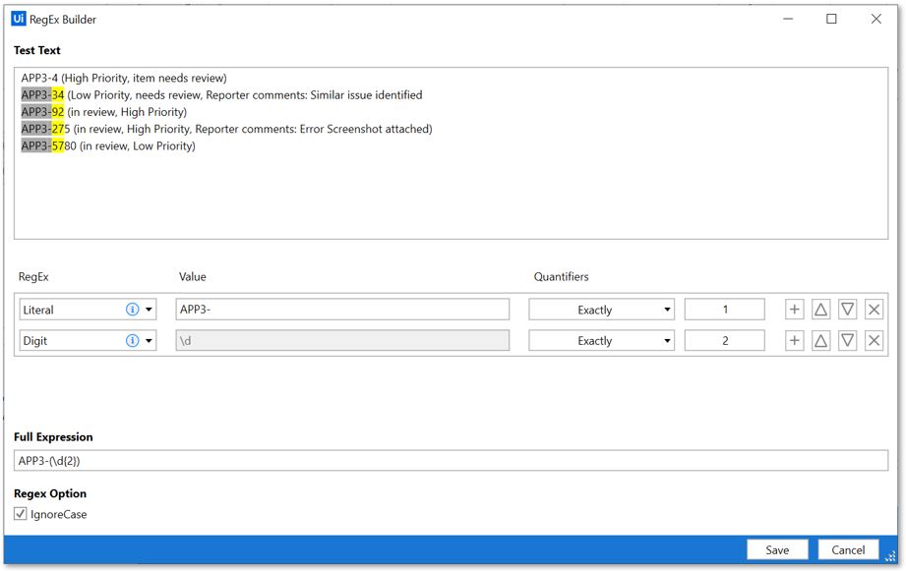Expand the Exactly quantifier dropdown for Digit
This screenshot has height=571, width=906.
tap(601, 341)
